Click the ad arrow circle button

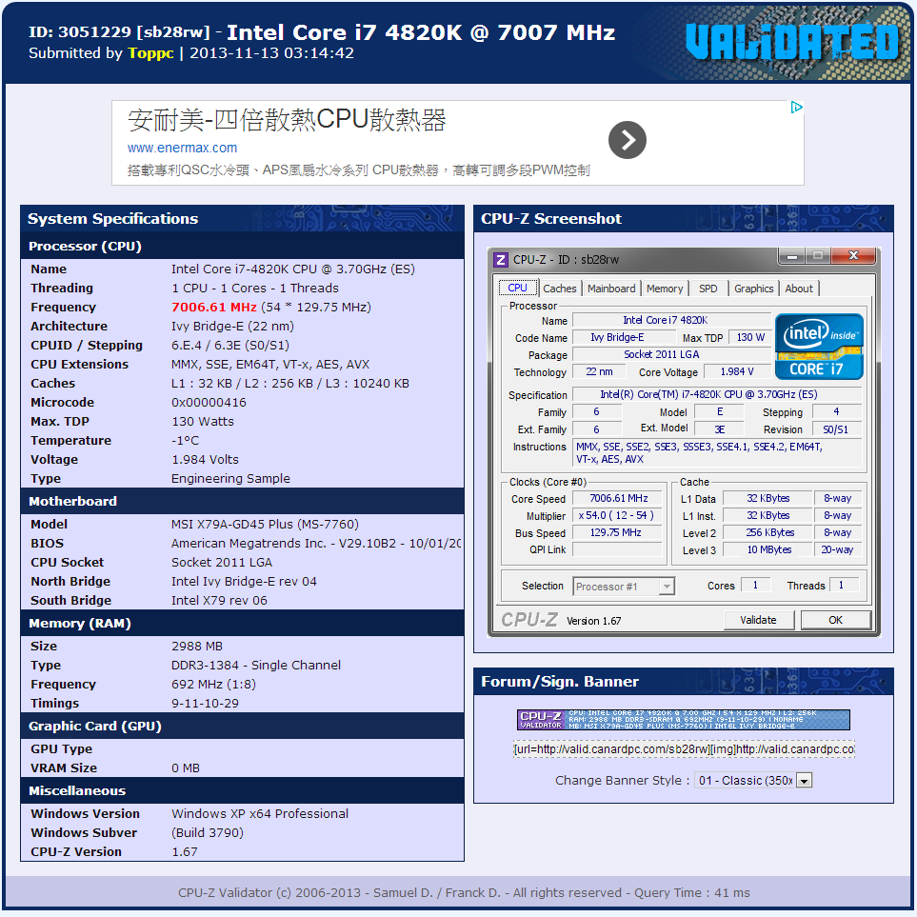[x=627, y=140]
